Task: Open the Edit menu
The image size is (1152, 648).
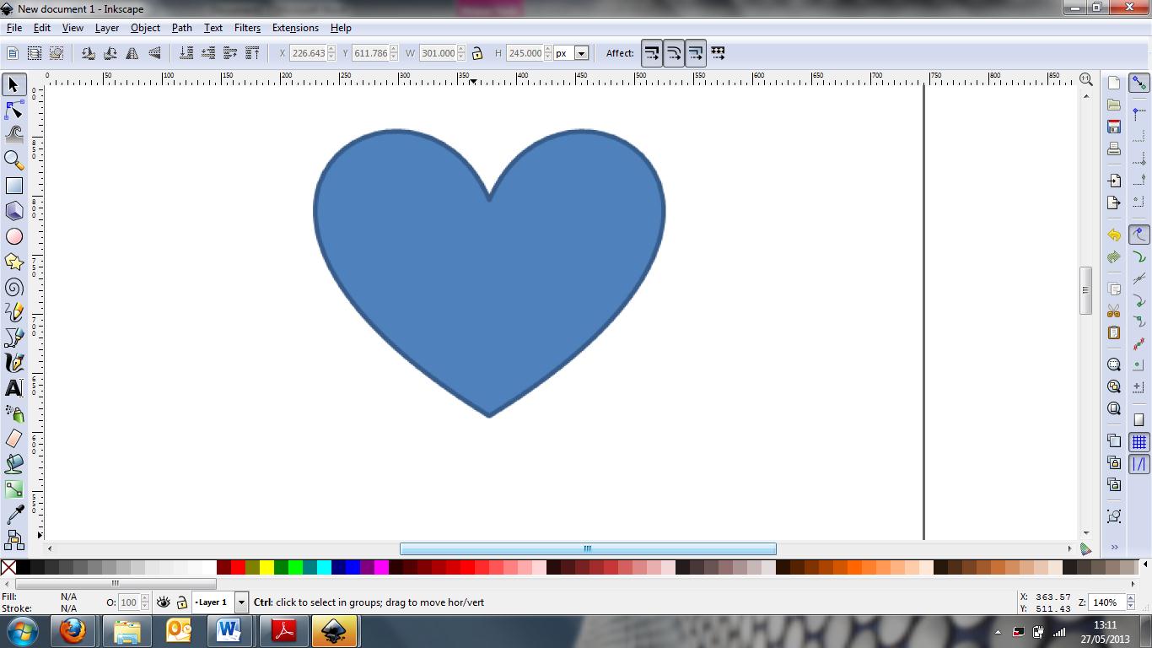Action: point(42,28)
